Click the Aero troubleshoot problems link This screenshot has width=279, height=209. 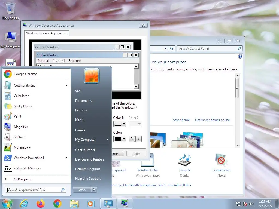(151, 185)
